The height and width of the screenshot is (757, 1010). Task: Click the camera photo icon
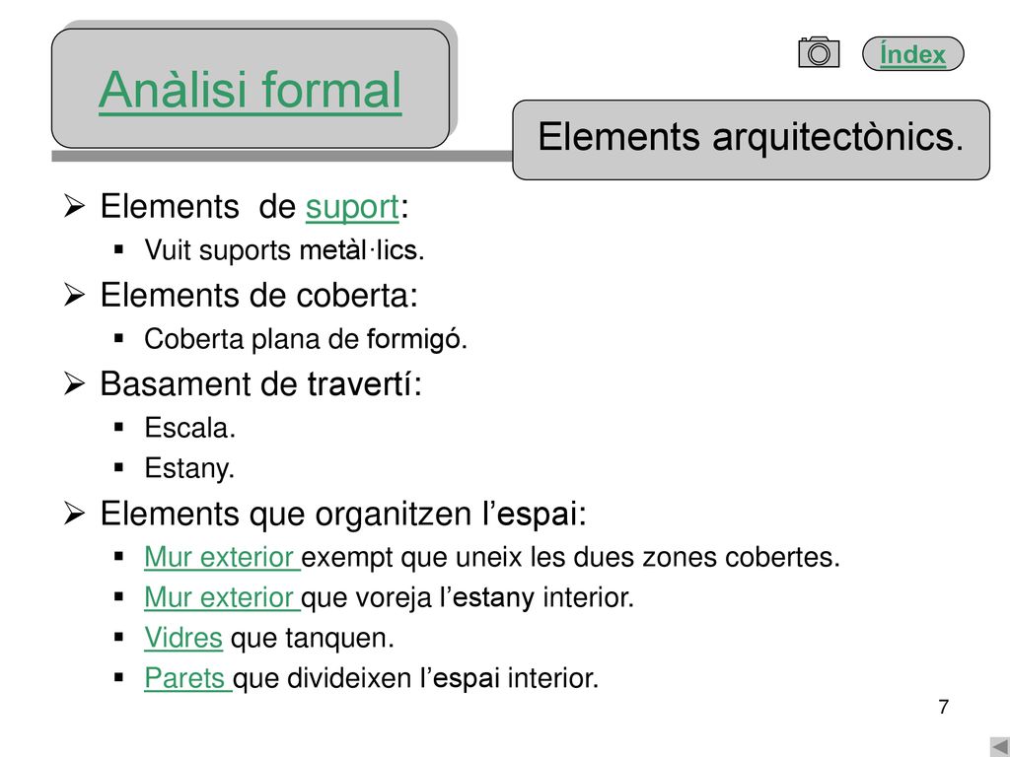pos(819,52)
